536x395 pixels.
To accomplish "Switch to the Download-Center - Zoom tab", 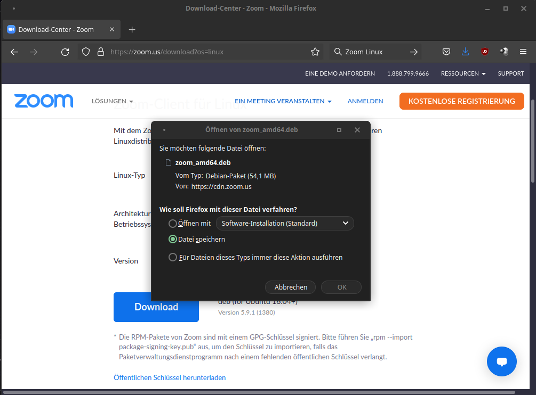I will [x=61, y=29].
